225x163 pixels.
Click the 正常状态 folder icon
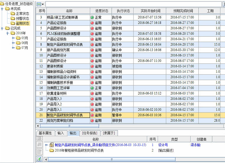[x=13, y=14]
